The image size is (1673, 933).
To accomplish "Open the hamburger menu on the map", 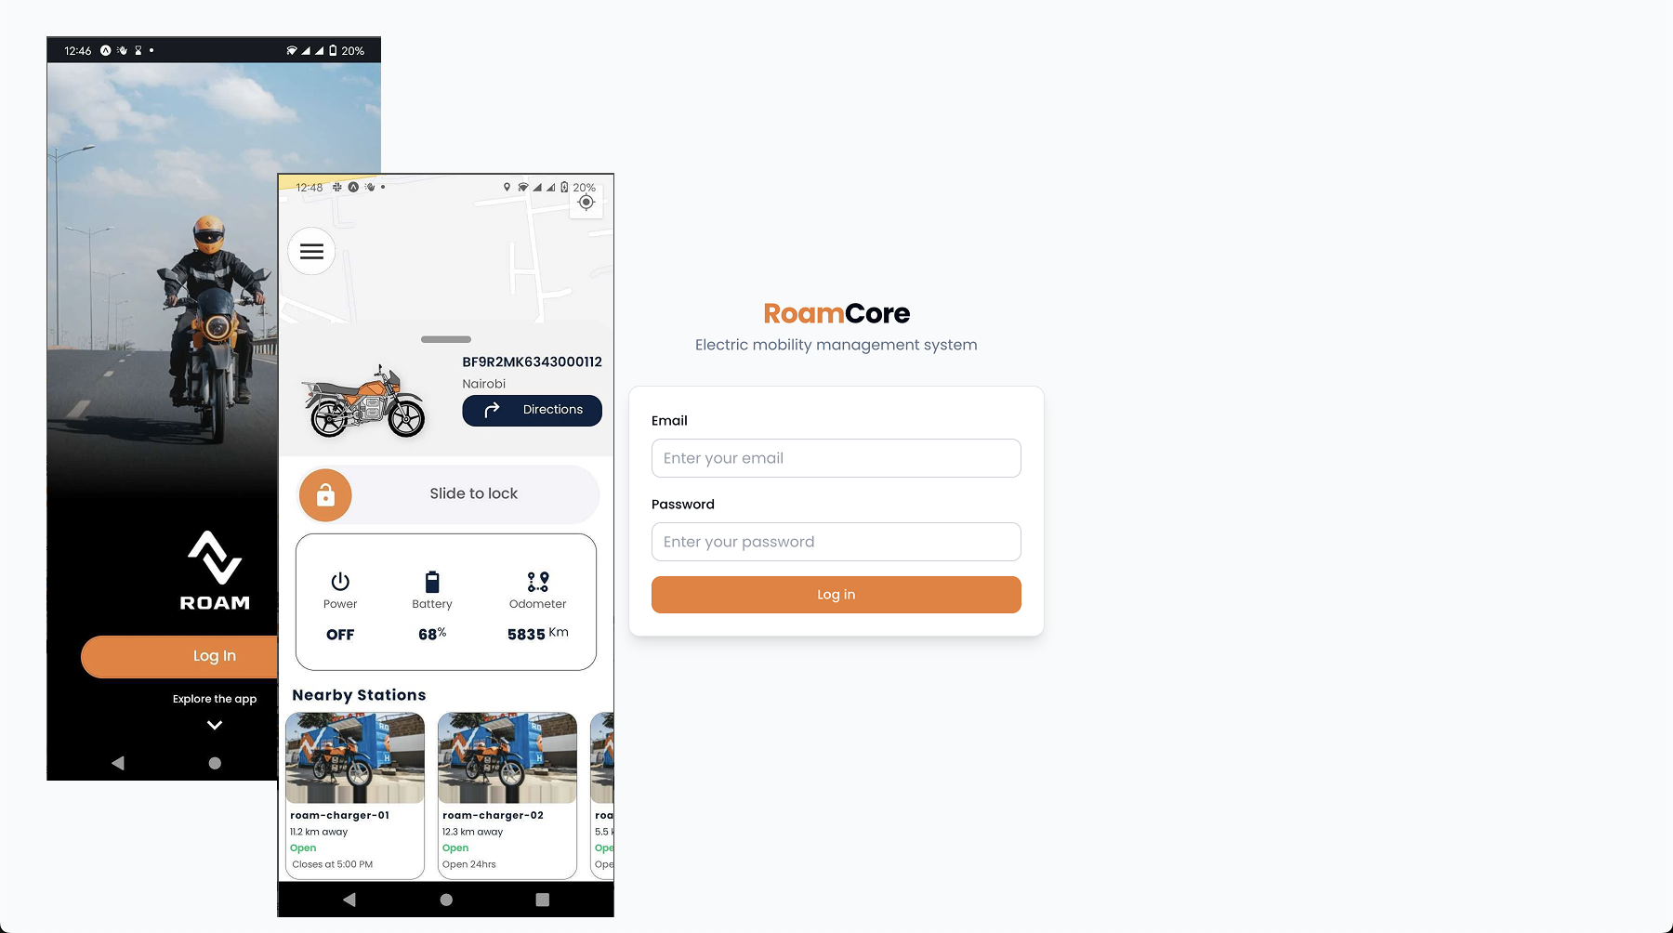I will click(311, 251).
